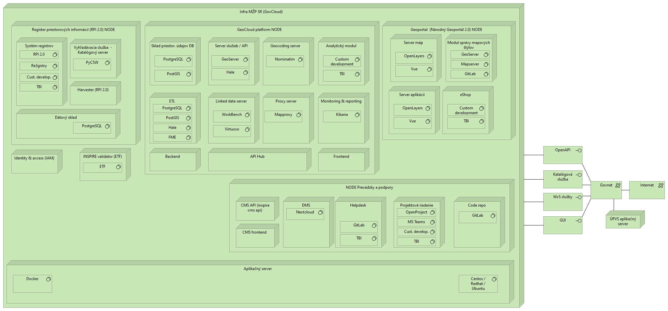Select Cust. develop. in Projektové riadenie
Image resolution: width=668 pixels, height=311 pixels.
pyautogui.click(x=416, y=232)
